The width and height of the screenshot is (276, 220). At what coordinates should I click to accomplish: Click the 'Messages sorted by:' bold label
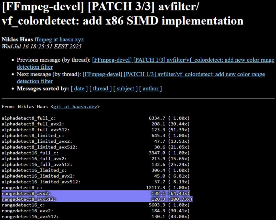click(x=43, y=89)
